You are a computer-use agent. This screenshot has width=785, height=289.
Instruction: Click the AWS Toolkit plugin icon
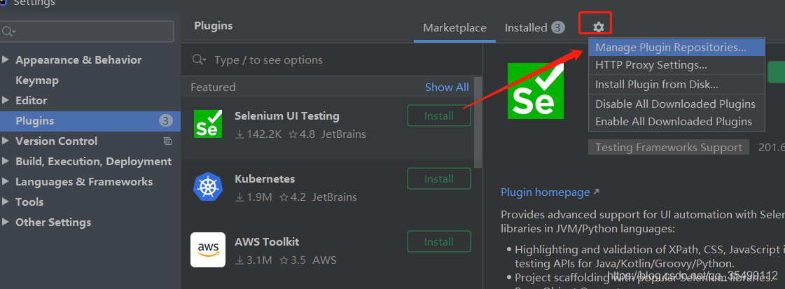pyautogui.click(x=208, y=250)
